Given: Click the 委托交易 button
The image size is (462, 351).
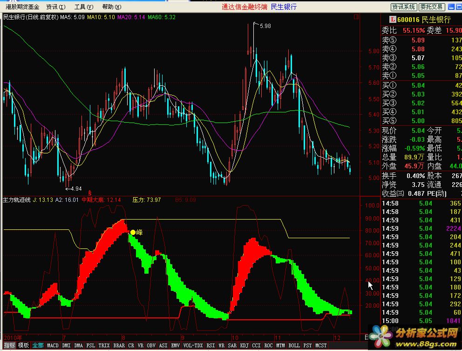Looking at the screenshot, I should [431, 7].
